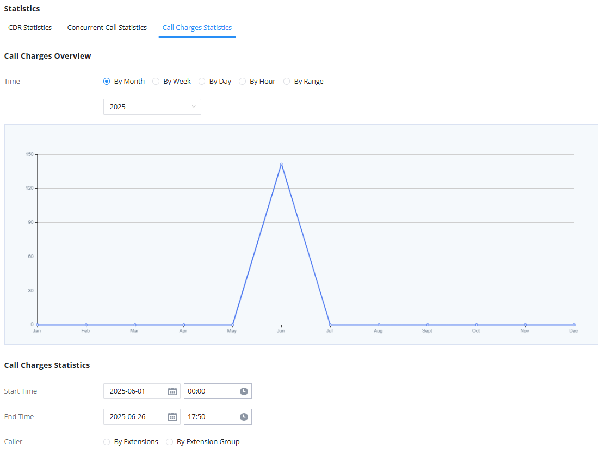Click the Jun peak data point on chart
606x449 pixels.
pos(281,164)
